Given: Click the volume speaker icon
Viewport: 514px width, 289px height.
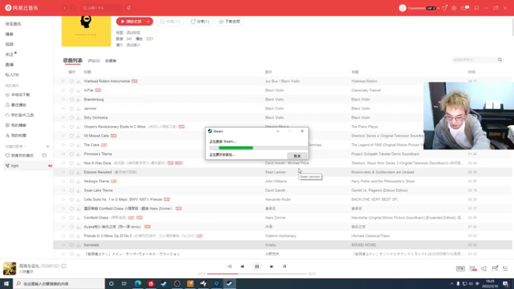Looking at the screenshot, I should click(x=484, y=268).
